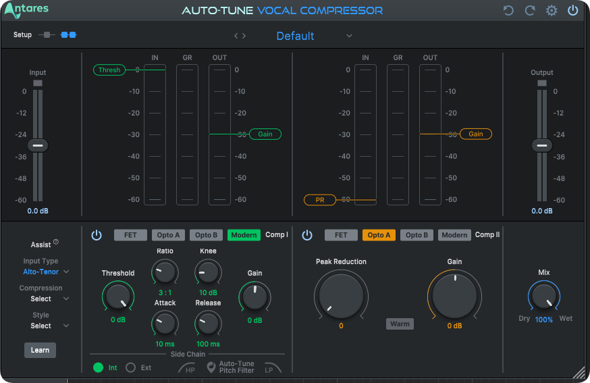Select Opto A mode for Comp II
Viewport: 590px width, 383px height.
click(x=379, y=235)
